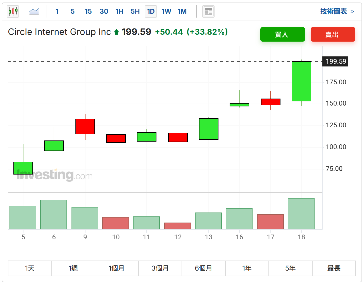Click the volume bar for day 9
The width and height of the screenshot is (364, 284).
coord(85,218)
